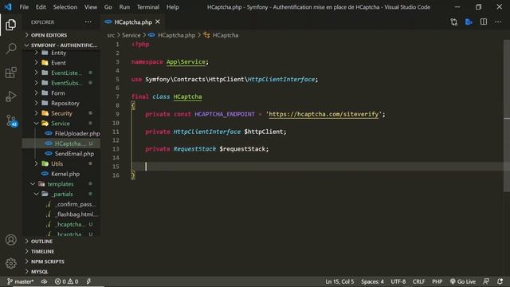Image resolution: width=510 pixels, height=287 pixels.
Task: Open the Accounts menu icon
Action: pos(10,240)
